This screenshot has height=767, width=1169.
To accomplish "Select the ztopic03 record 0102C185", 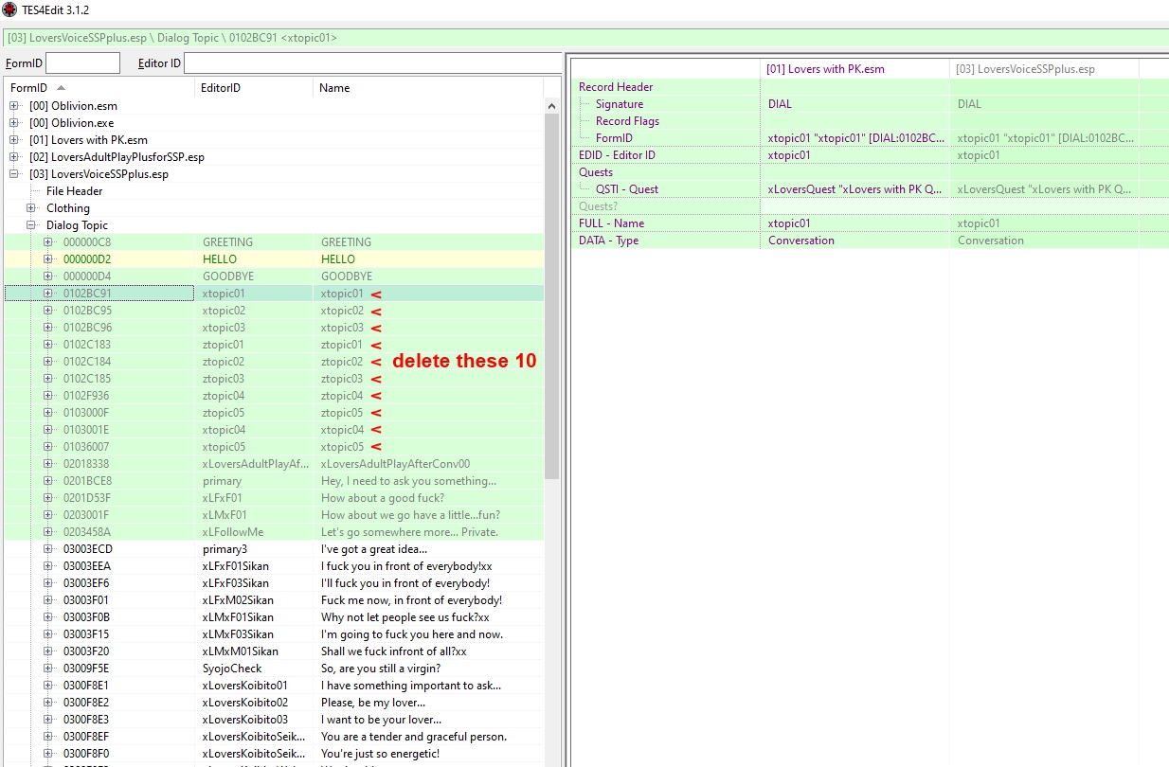I will pos(274,379).
